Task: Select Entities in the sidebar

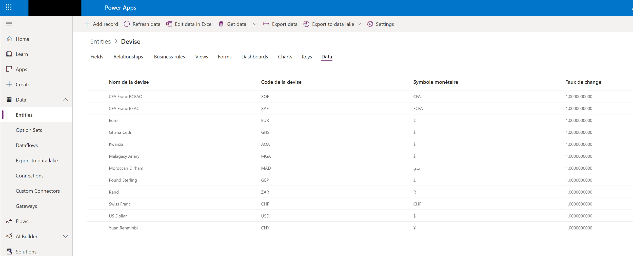Action: point(36,115)
